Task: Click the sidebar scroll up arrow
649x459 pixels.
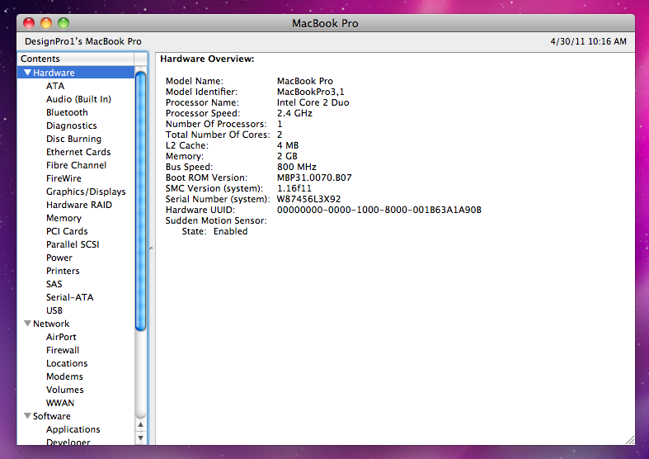Action: tap(141, 425)
